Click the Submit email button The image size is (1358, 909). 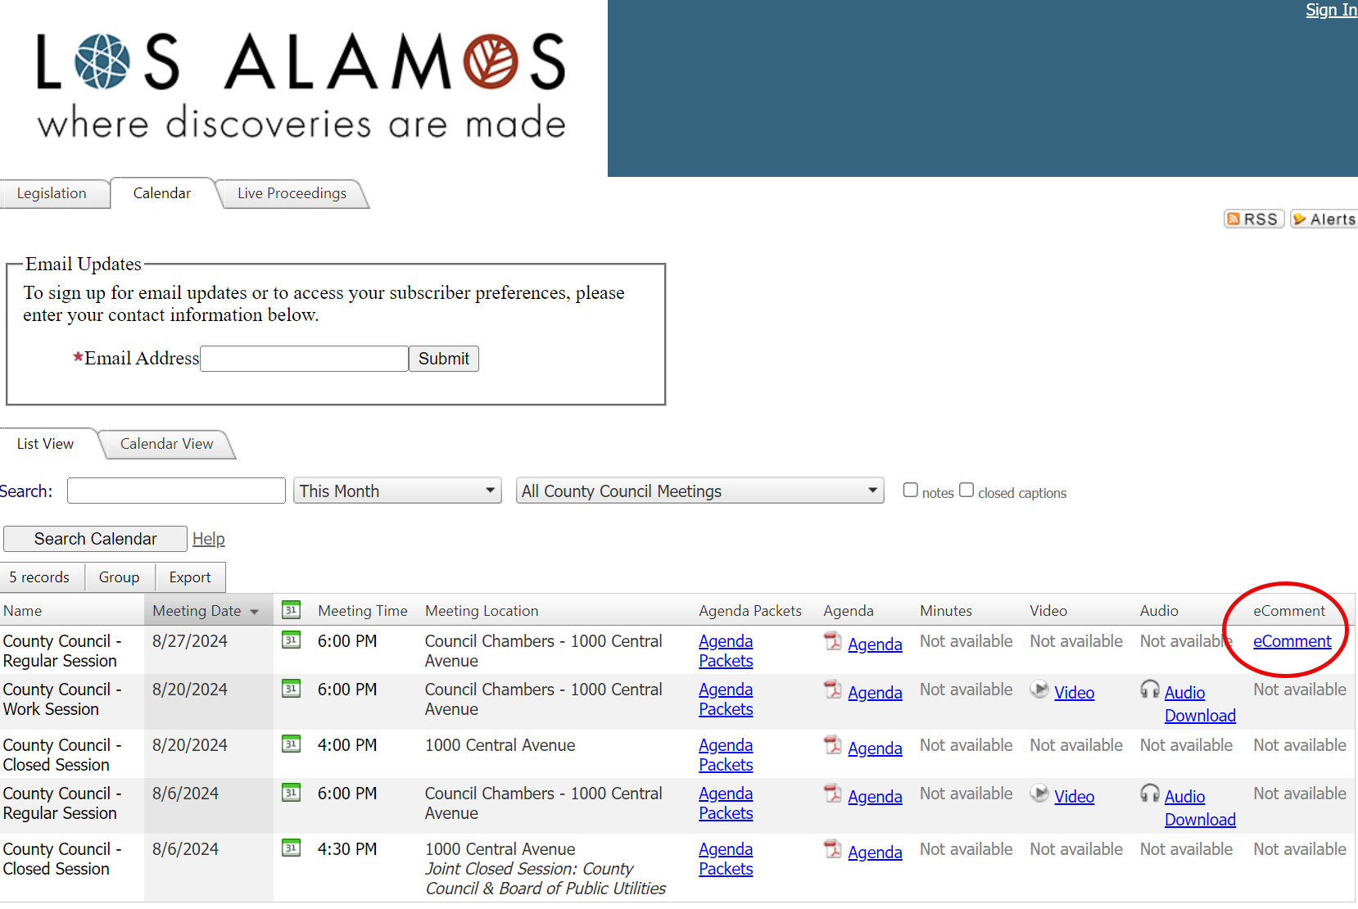444,359
